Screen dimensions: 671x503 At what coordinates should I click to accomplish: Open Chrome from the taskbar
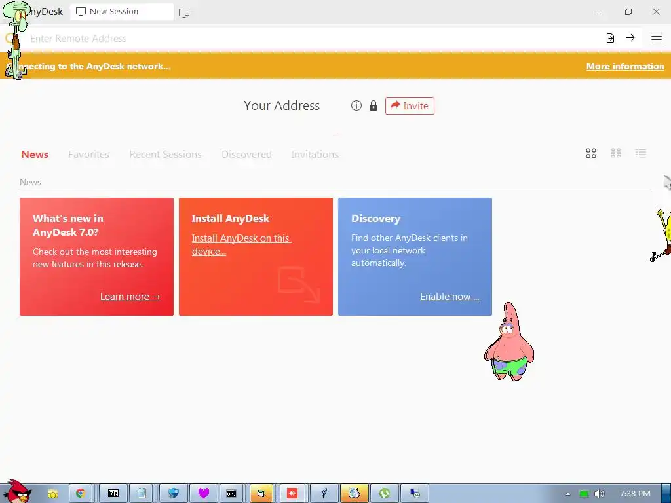(80, 494)
